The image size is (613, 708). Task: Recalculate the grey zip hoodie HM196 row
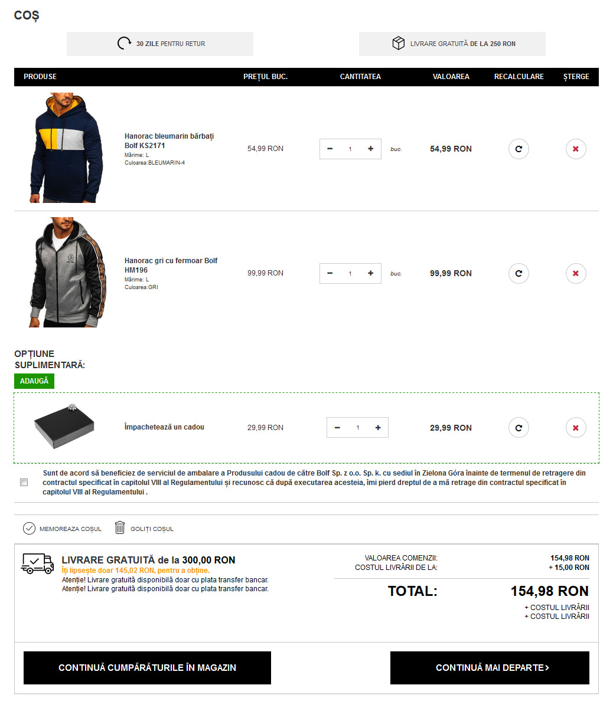(x=519, y=273)
